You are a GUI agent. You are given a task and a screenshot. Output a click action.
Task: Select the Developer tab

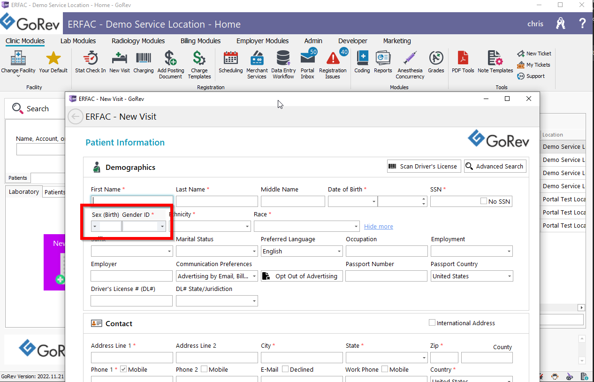pos(353,41)
